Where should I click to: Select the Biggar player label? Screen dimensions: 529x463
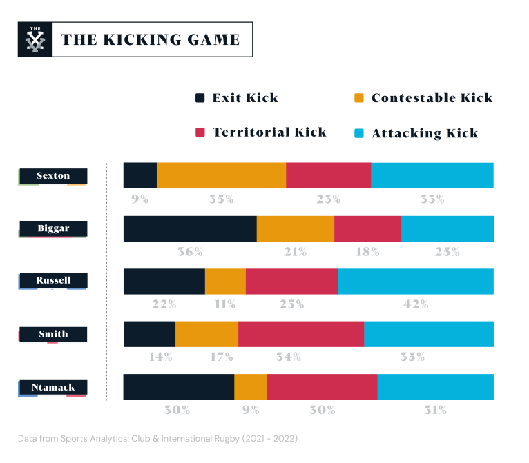coord(53,228)
